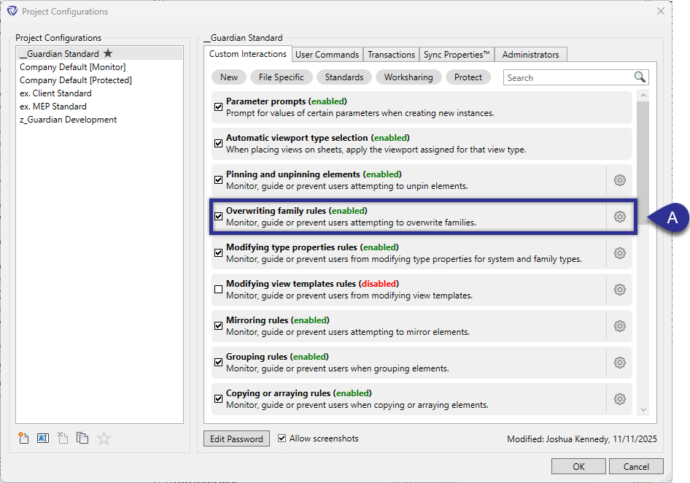Filter interactions by Standards category

[344, 77]
